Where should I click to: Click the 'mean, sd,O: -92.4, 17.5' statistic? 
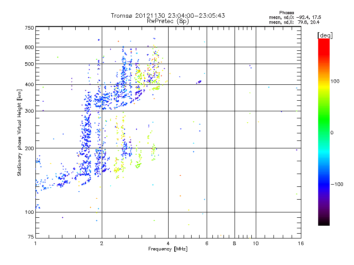(295, 17)
